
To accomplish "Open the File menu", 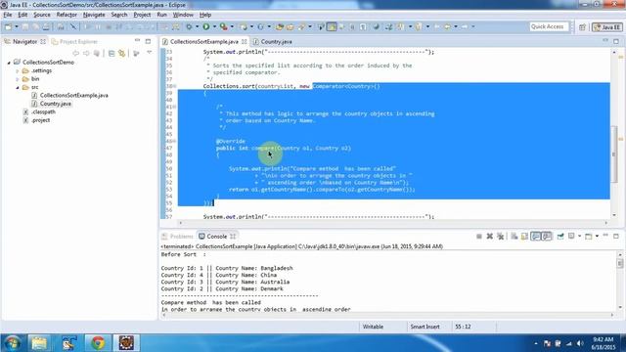I will coord(8,15).
